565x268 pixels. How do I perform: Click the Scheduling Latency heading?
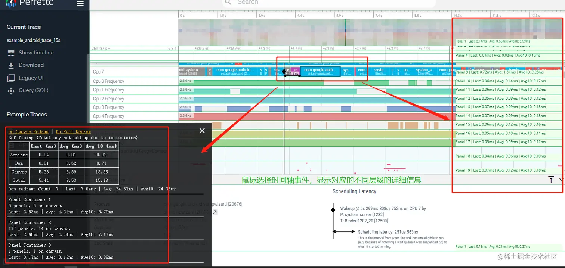tap(354, 191)
